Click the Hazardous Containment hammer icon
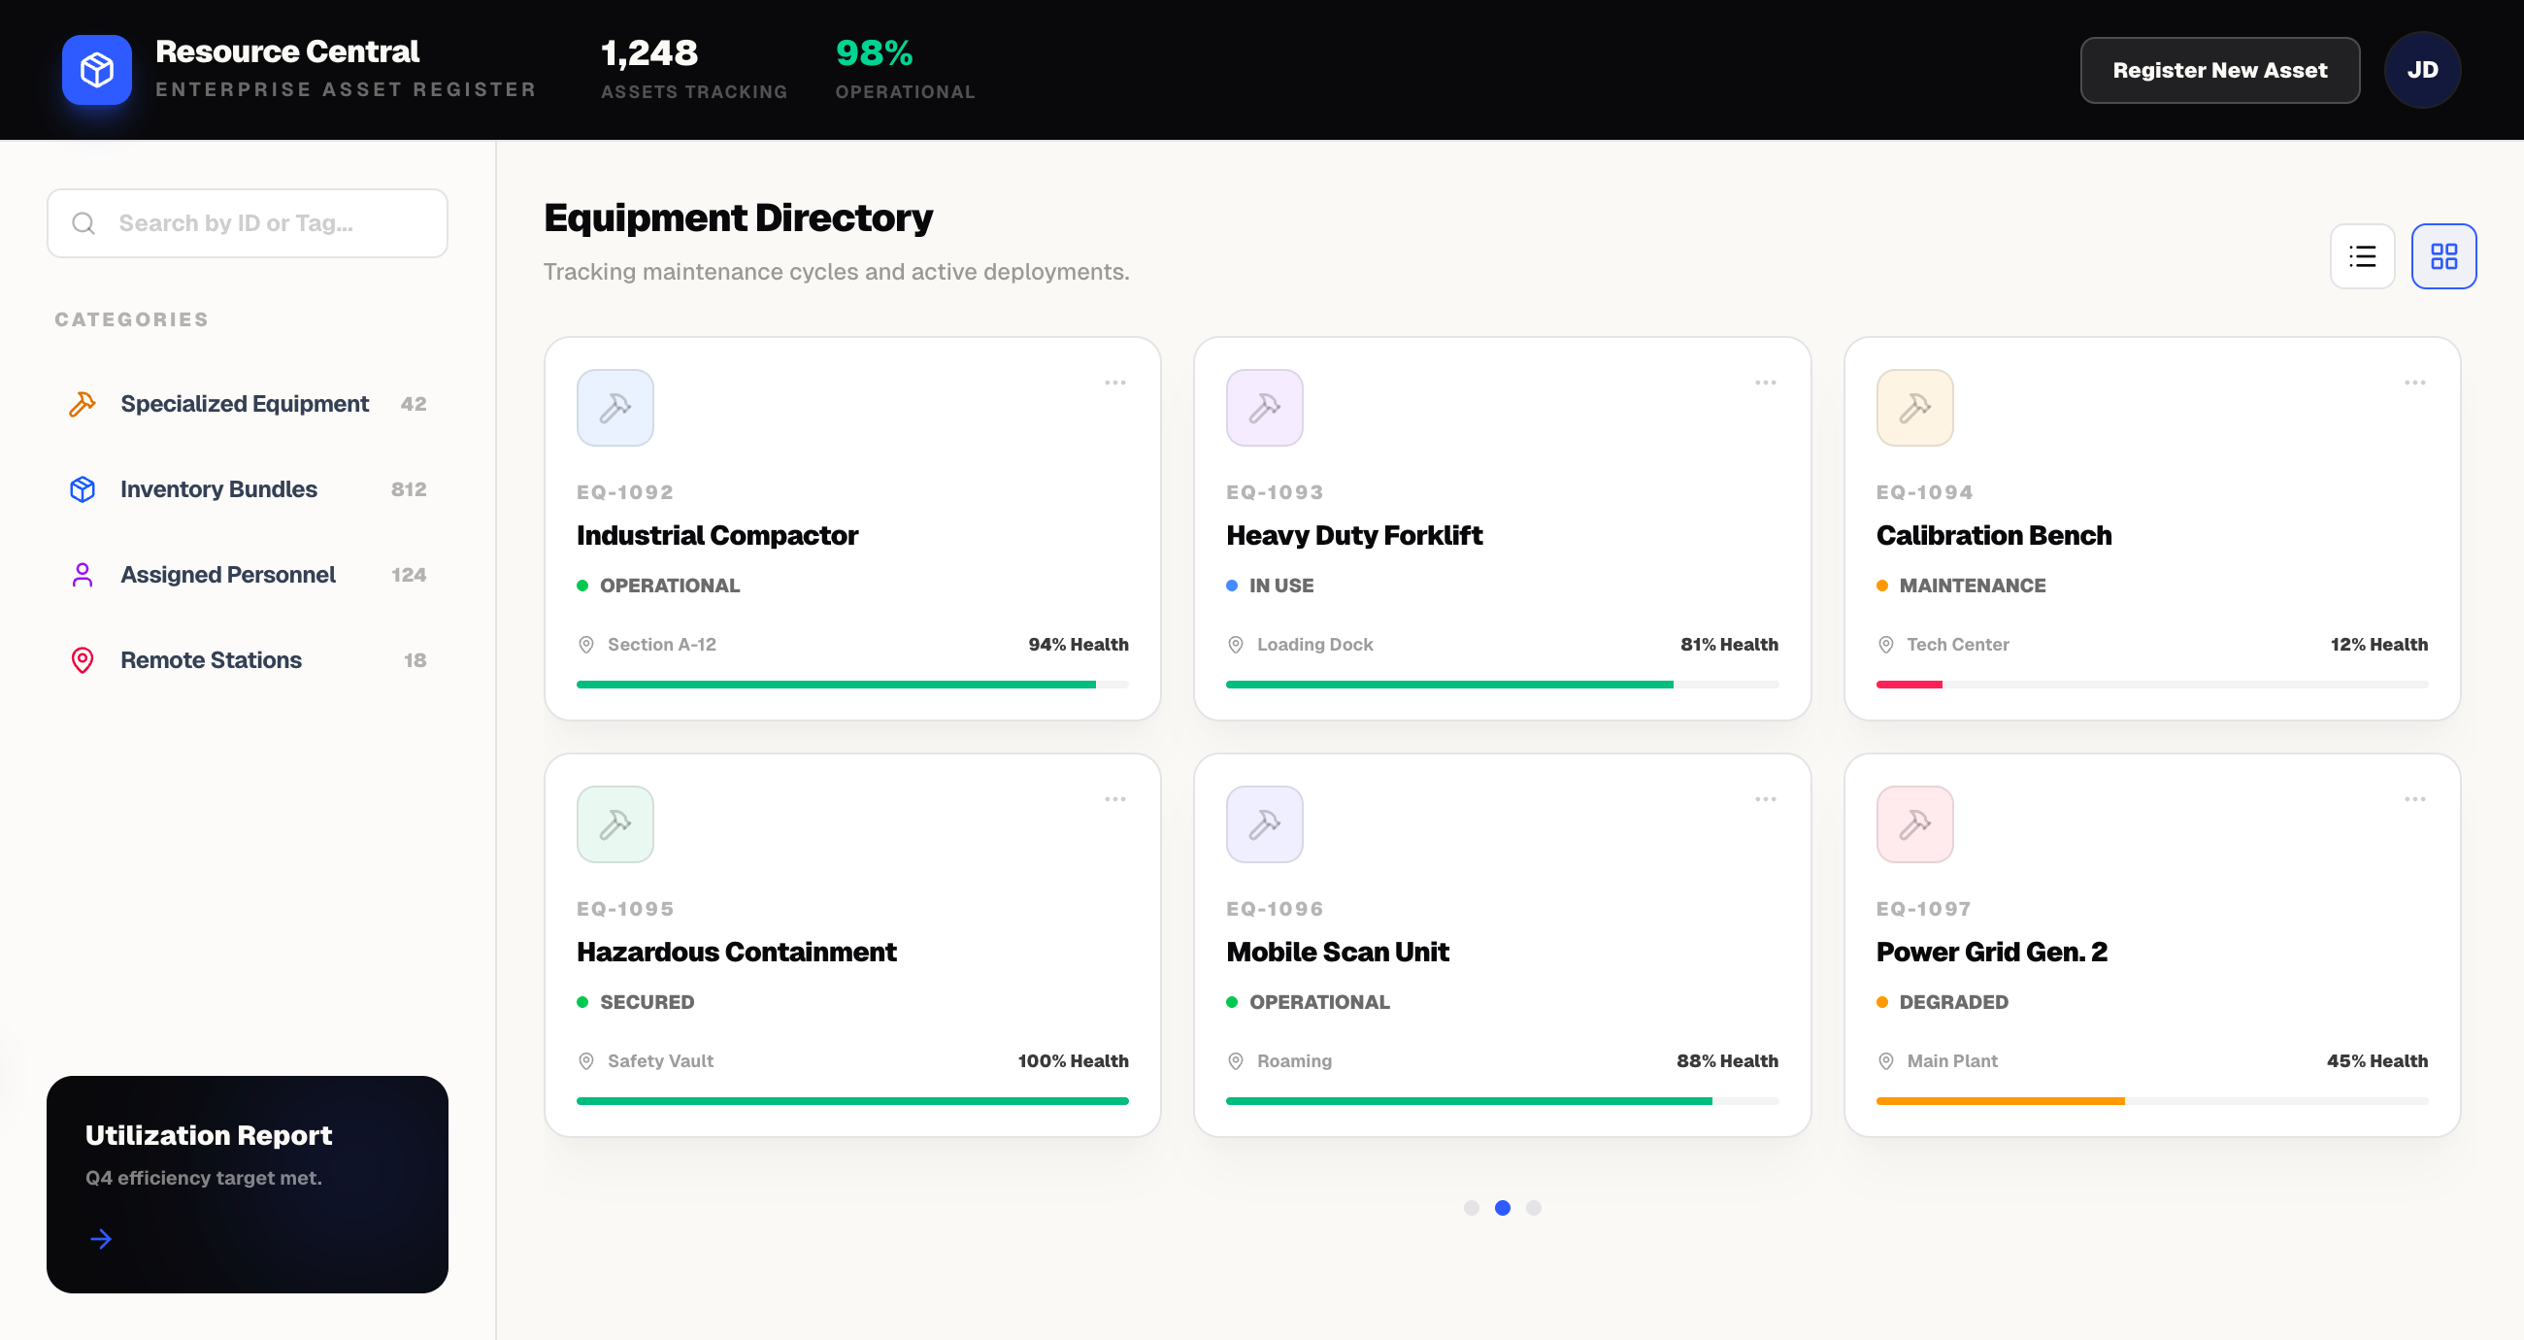Viewport: 2524px width, 1340px height. coord(614,824)
